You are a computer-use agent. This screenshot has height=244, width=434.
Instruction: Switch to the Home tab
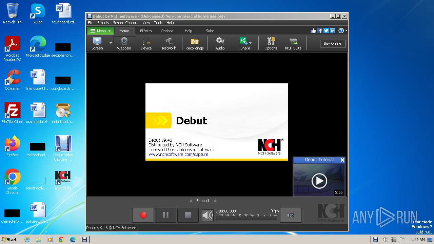(x=124, y=31)
